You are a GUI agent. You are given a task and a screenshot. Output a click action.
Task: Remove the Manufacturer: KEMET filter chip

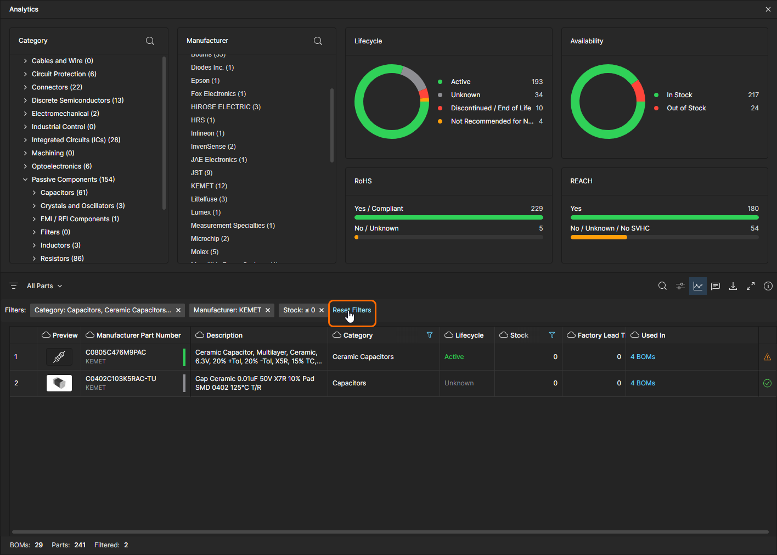click(268, 310)
